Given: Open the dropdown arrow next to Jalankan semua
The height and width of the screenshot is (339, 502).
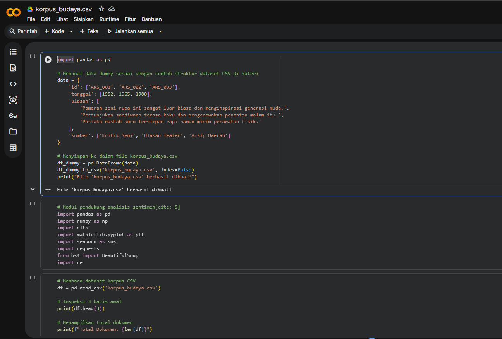Looking at the screenshot, I should 160,31.
